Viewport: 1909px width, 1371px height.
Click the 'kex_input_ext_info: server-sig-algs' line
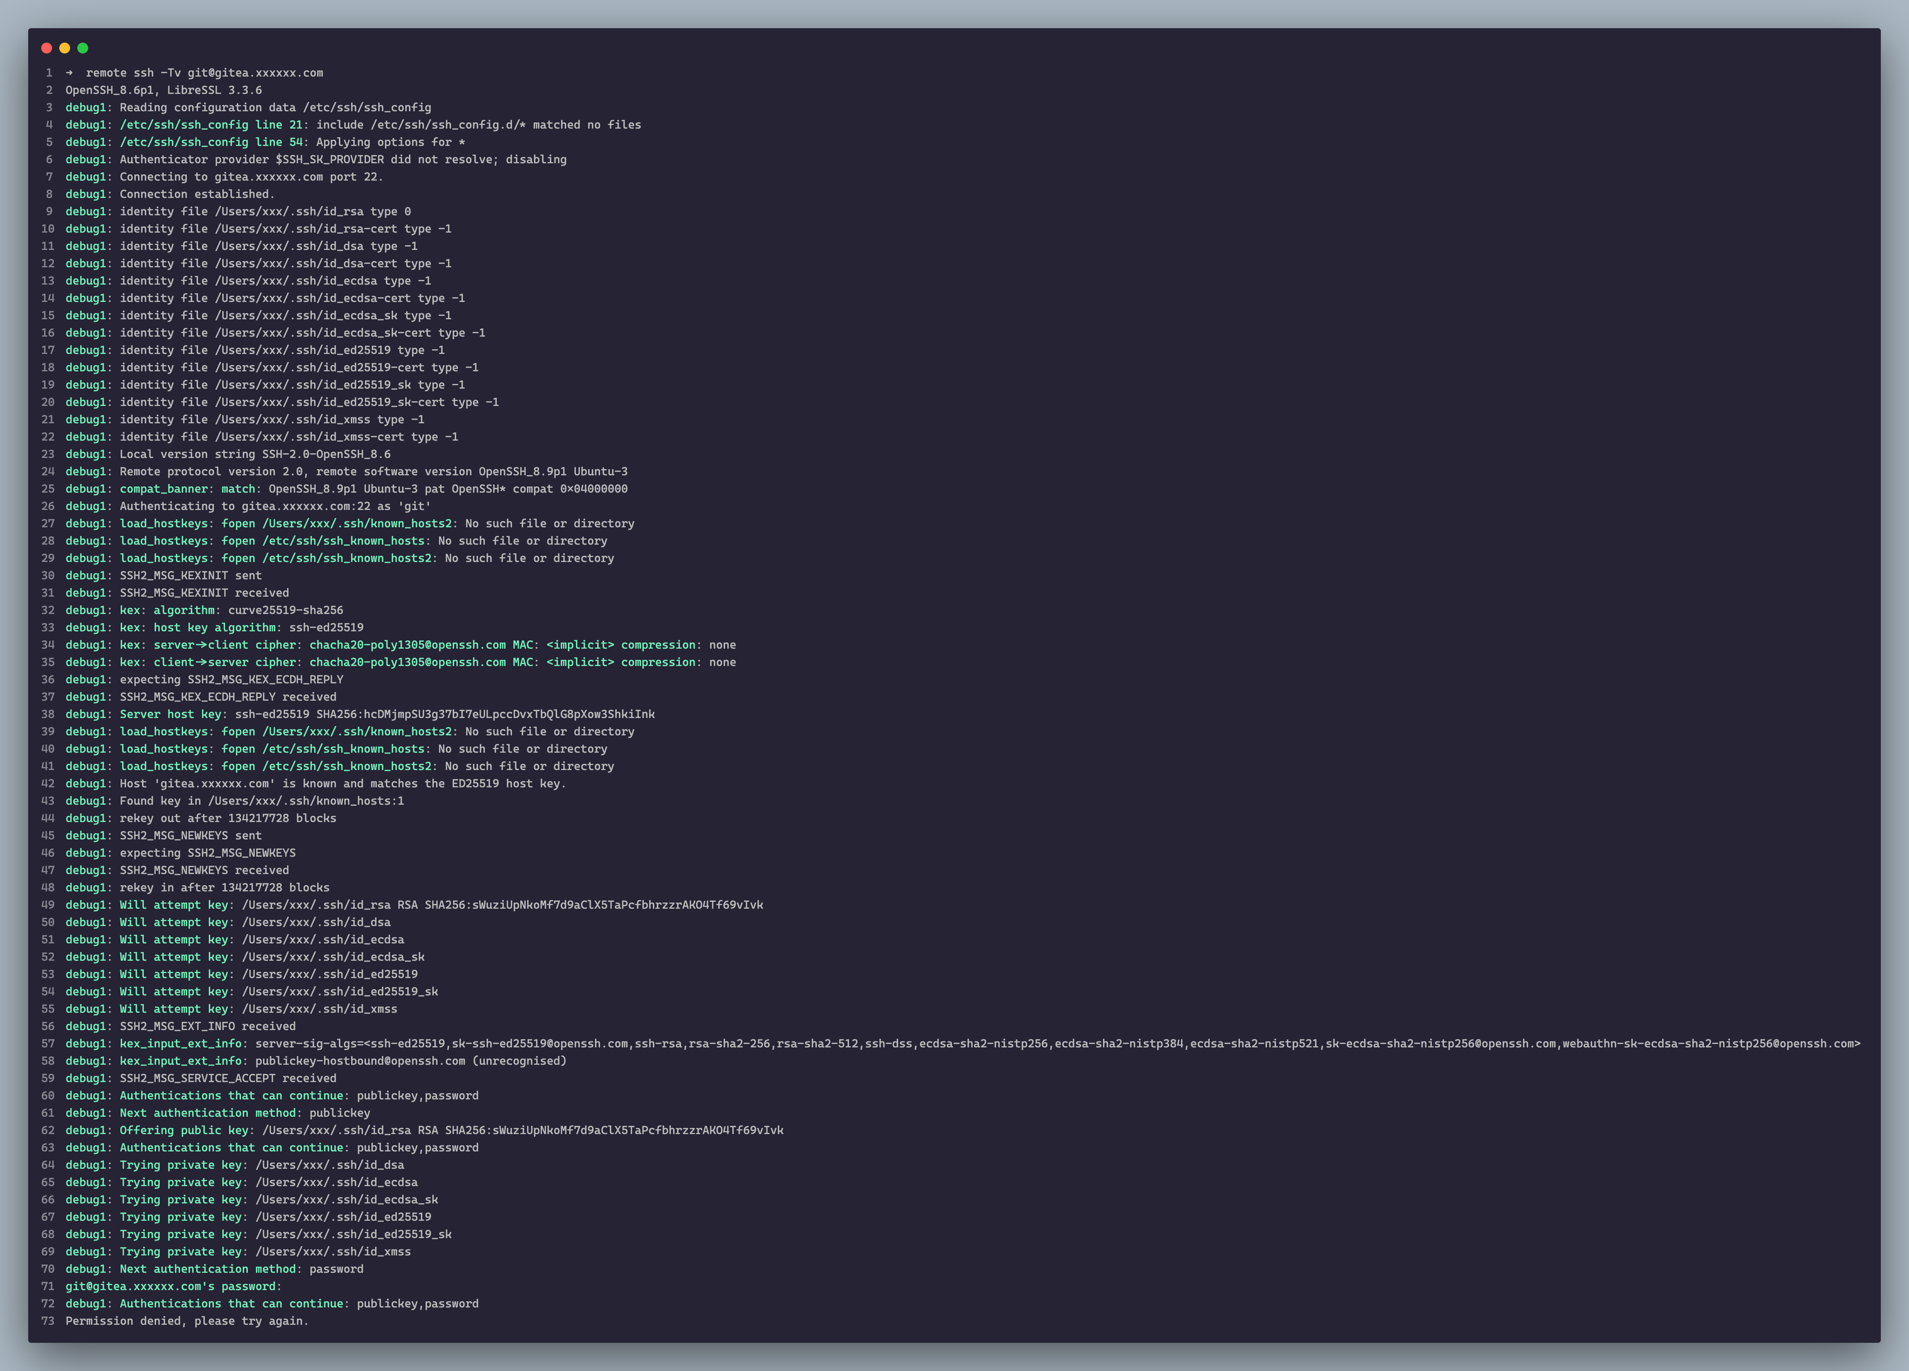(x=963, y=1044)
